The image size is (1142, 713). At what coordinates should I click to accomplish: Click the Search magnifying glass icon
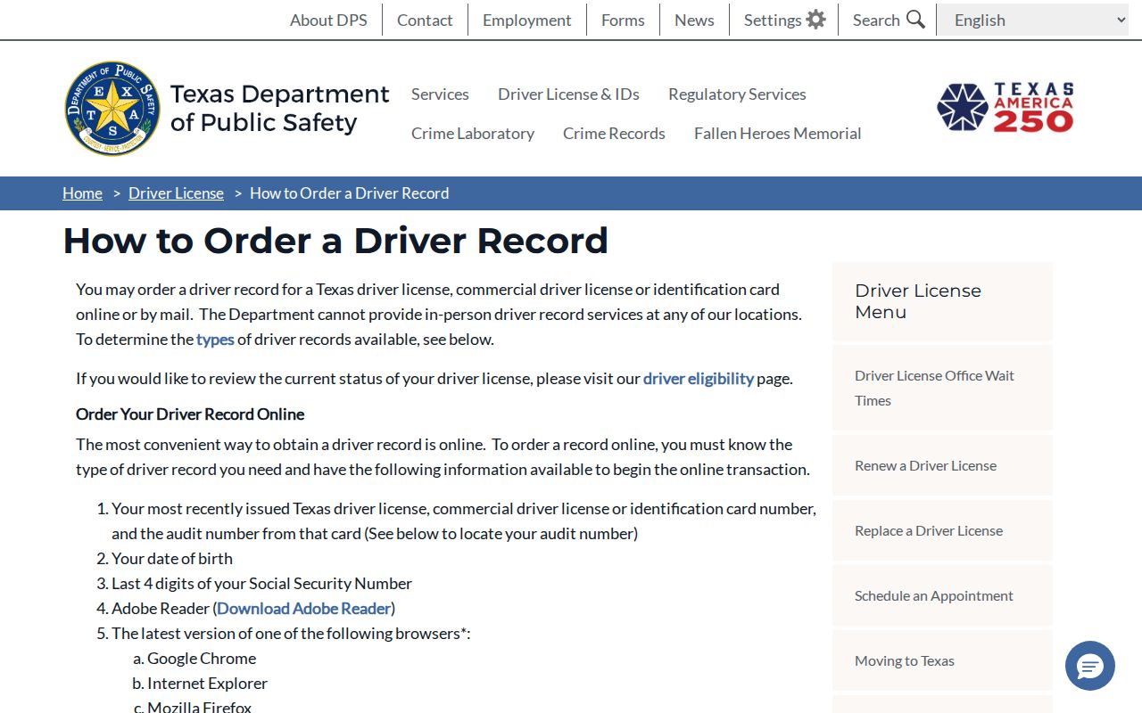[915, 20]
